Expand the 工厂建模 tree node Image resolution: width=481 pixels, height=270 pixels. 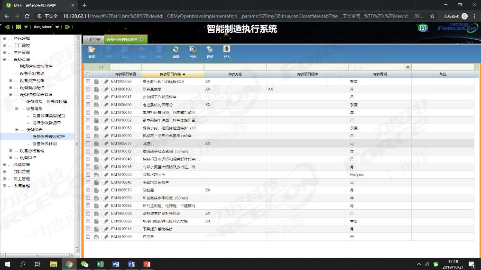(4, 45)
